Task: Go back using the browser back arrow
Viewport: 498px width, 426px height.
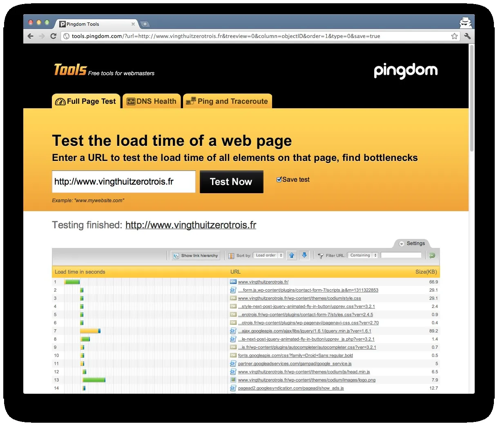Action: (31, 36)
